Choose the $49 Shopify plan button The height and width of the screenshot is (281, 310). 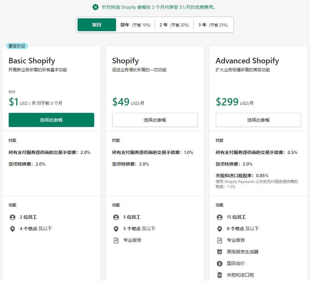click(x=155, y=120)
